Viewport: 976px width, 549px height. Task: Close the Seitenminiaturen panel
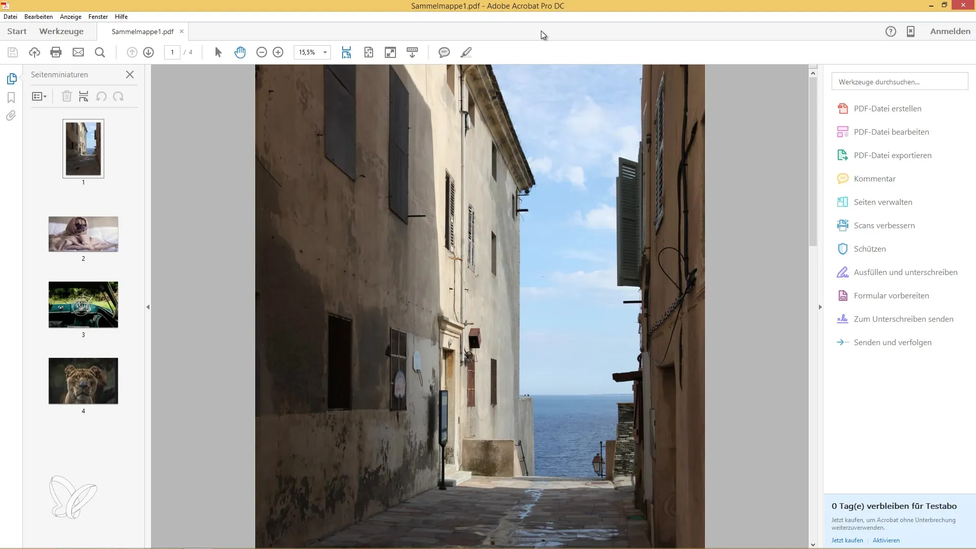[130, 75]
